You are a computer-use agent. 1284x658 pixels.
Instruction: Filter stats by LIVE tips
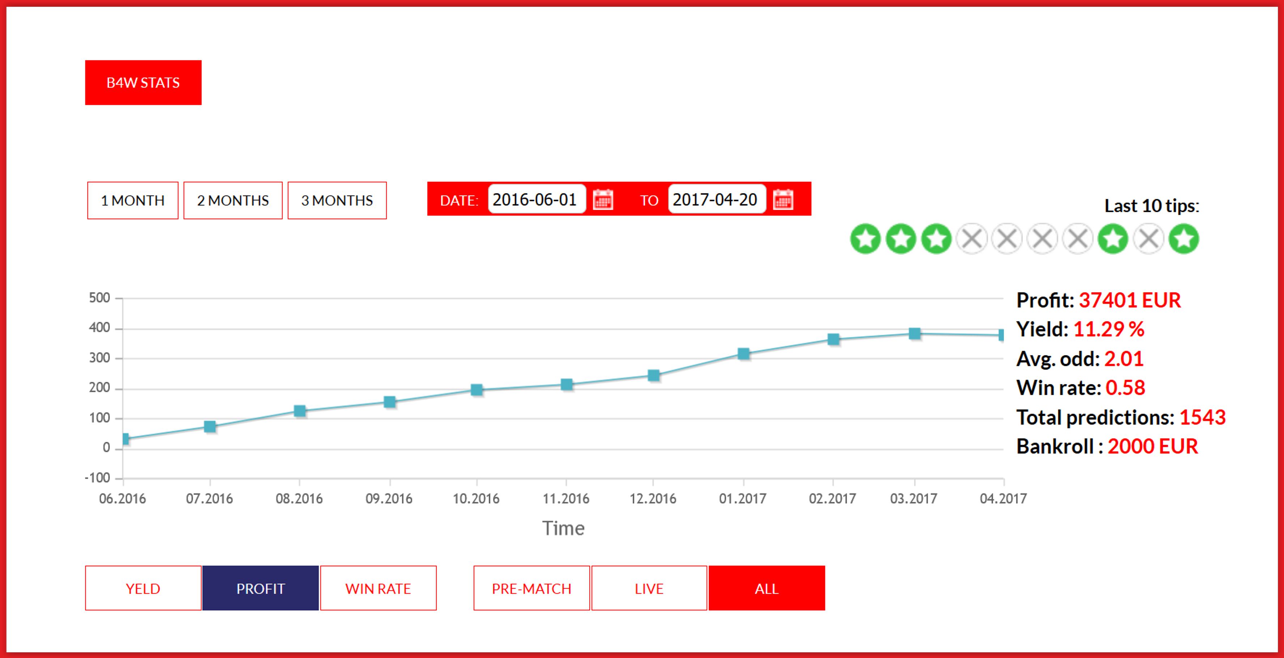click(649, 588)
